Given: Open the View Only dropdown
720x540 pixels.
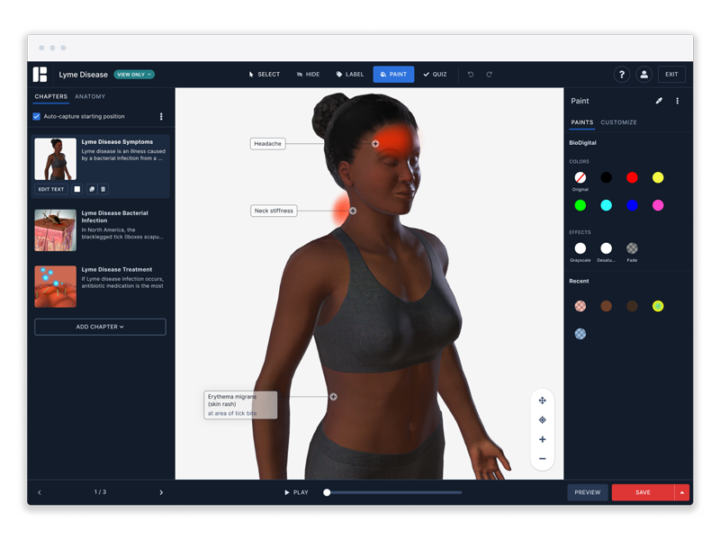Looking at the screenshot, I should click(x=134, y=75).
